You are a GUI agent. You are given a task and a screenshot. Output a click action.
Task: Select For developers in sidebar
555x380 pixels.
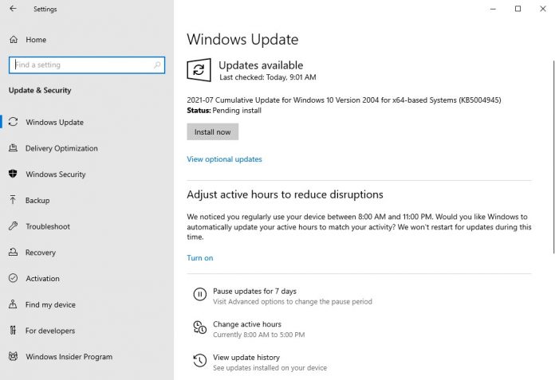pyautogui.click(x=49, y=331)
